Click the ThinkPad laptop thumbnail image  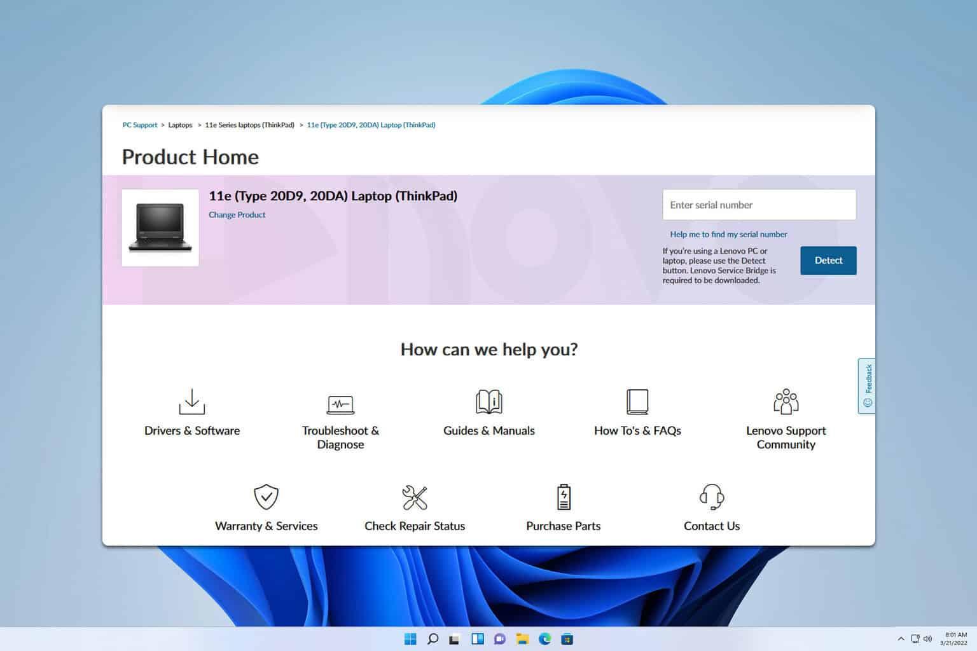click(160, 227)
